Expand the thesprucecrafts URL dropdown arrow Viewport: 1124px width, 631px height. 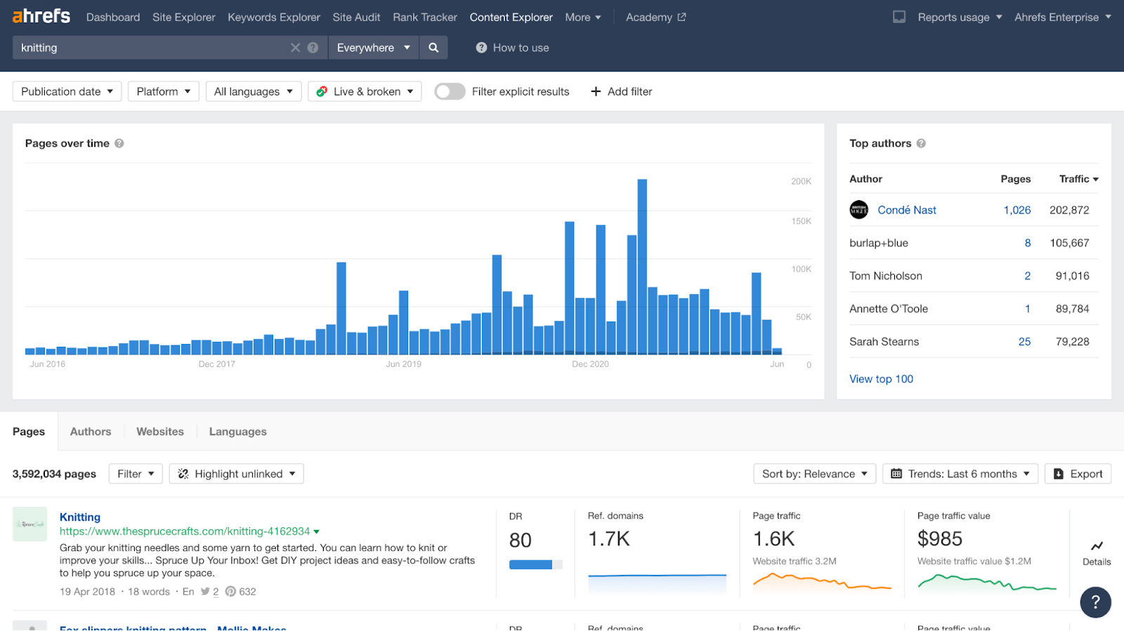click(x=316, y=532)
